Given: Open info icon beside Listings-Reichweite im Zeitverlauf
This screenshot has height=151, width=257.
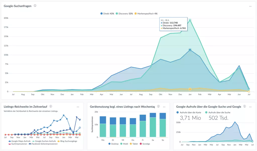Looking at the screenshot, I should (51, 106).
